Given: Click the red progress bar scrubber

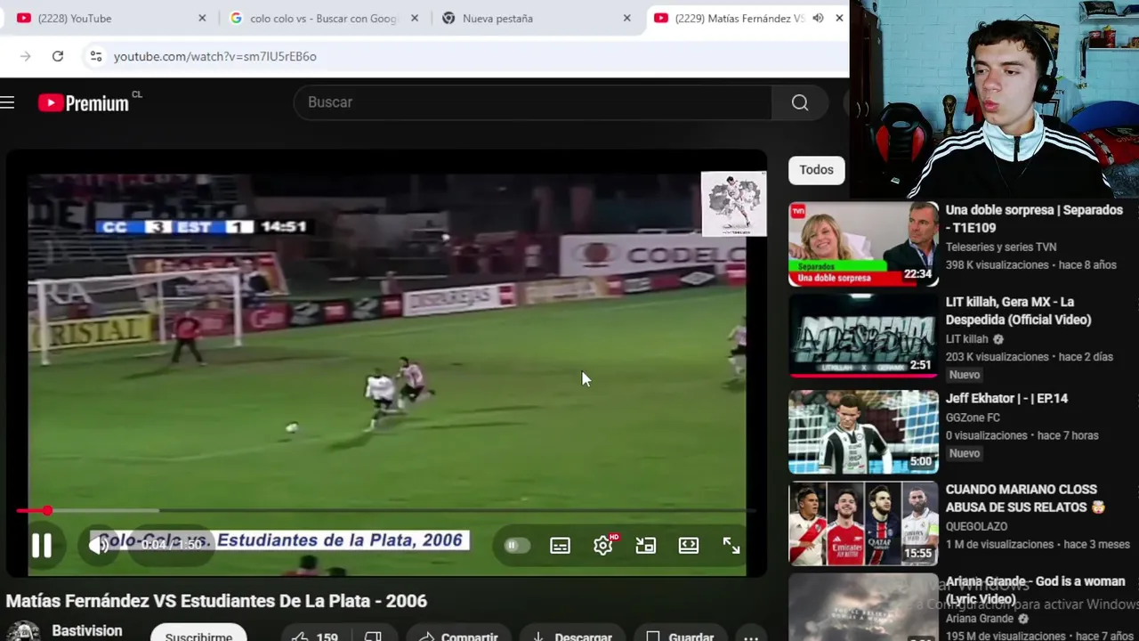Looking at the screenshot, I should (46, 510).
